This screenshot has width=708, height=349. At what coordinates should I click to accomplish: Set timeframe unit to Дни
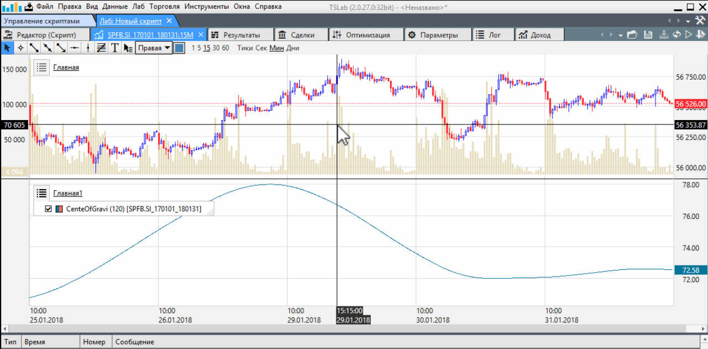(293, 48)
